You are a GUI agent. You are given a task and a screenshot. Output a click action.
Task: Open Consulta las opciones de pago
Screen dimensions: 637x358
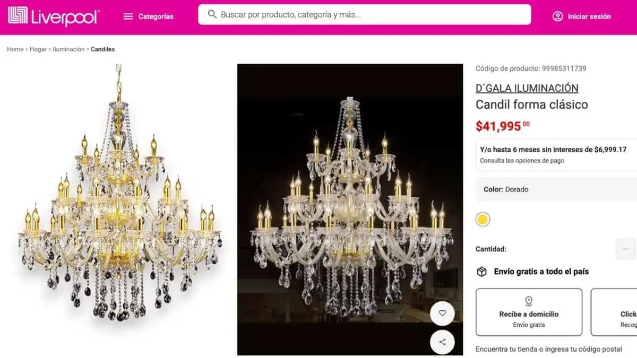(522, 161)
